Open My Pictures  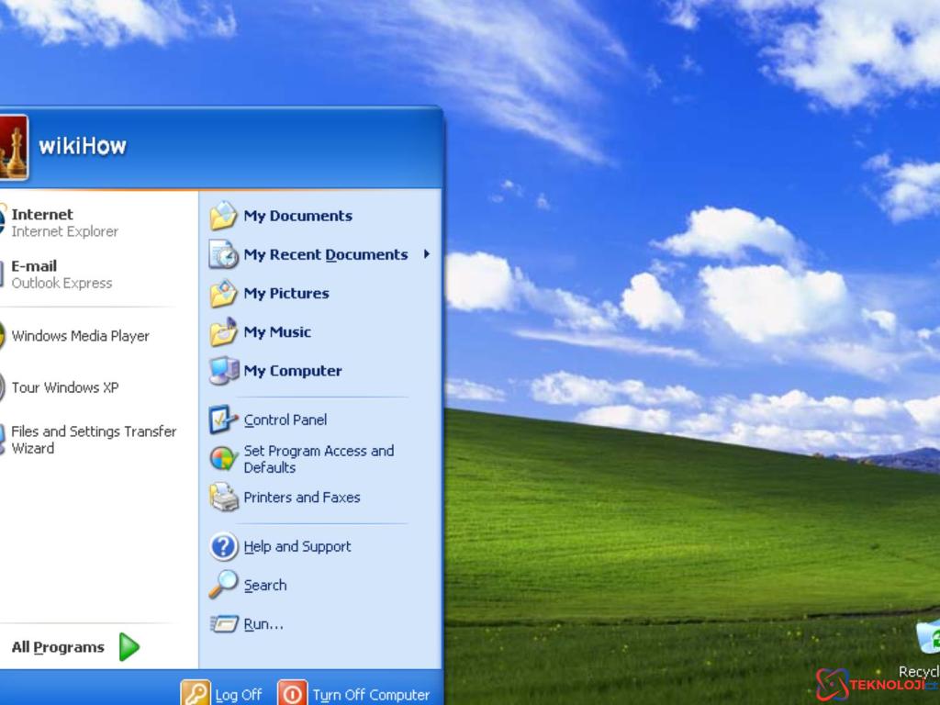click(286, 293)
